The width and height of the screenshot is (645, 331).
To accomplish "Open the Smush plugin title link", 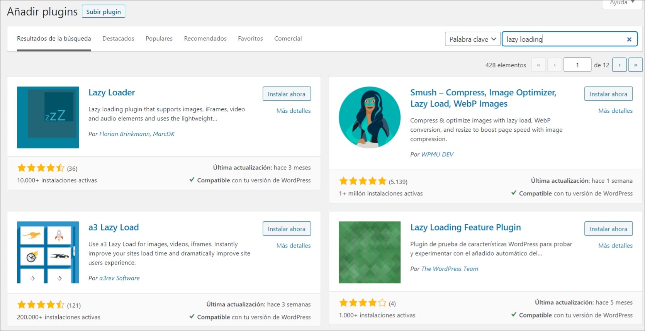I will point(483,98).
